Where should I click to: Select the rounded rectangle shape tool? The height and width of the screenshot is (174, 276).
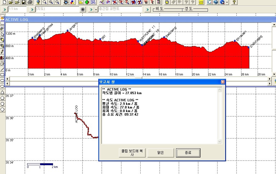pyautogui.click(x=2, y=81)
